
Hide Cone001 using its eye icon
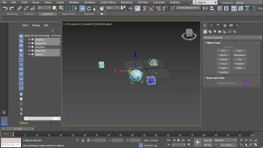29,39
